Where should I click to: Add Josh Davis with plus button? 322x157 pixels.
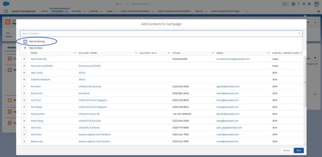(24, 134)
